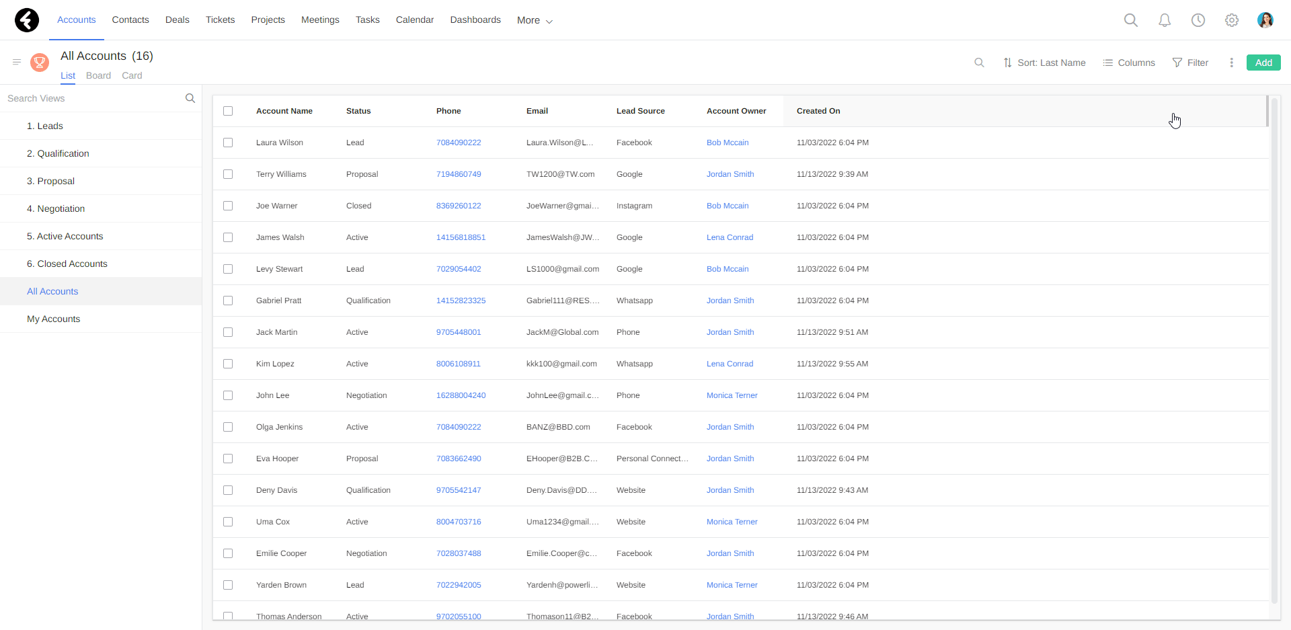This screenshot has height=630, width=1291.
Task: Select checkbox for Levy Stewart
Action: pos(228,269)
